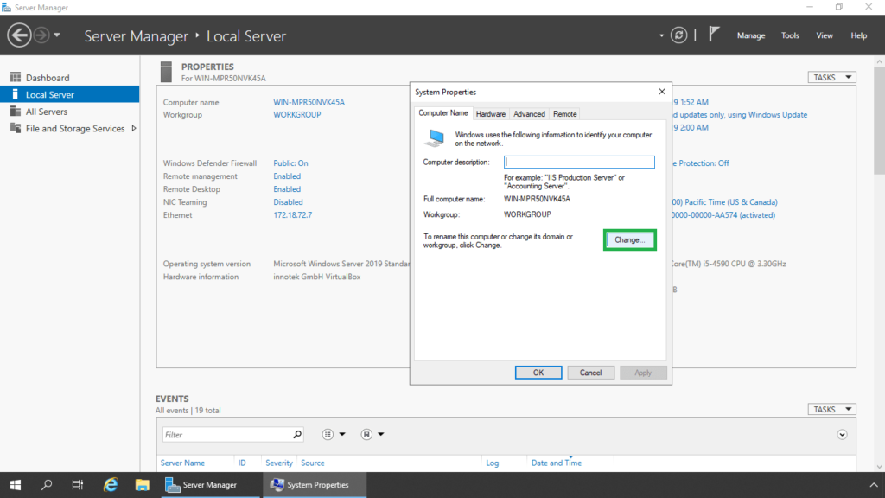The width and height of the screenshot is (885, 498).
Task: Sort events by Severity column
Action: 279,463
